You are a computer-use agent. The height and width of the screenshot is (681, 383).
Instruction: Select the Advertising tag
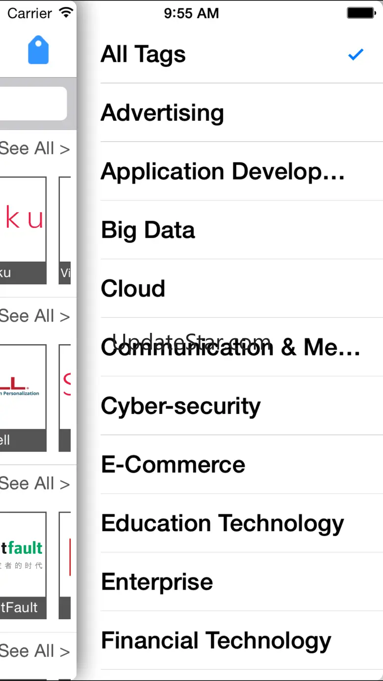(163, 113)
